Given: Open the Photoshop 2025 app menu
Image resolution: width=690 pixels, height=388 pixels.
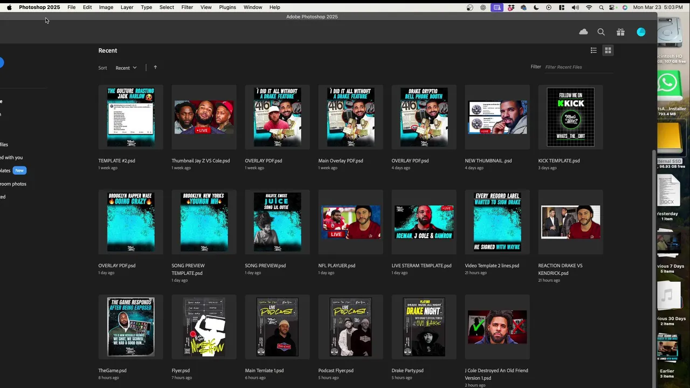Looking at the screenshot, I should 39,7.
